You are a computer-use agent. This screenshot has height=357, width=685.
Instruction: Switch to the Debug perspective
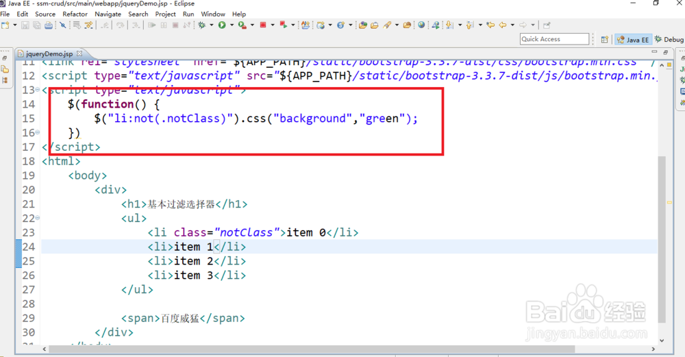click(669, 39)
